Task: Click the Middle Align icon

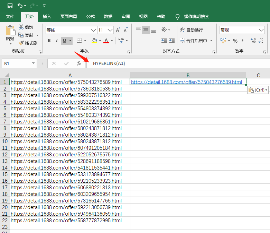Action: pos(146,30)
